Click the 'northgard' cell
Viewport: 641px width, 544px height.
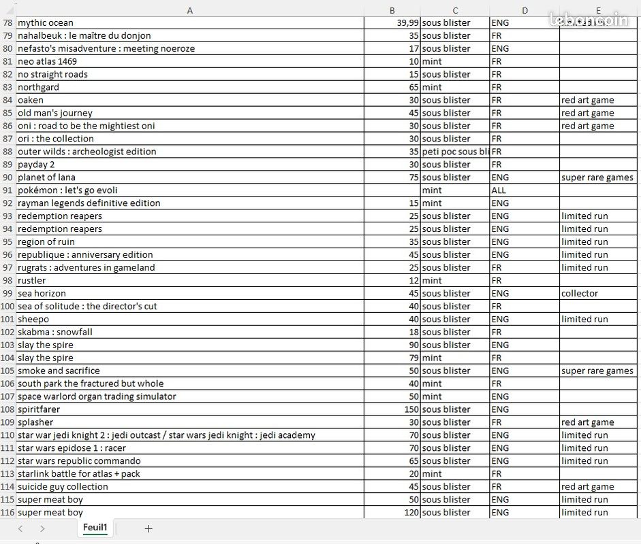coord(189,87)
